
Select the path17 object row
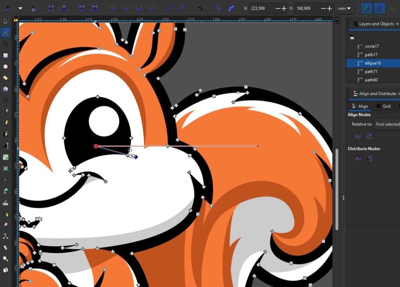point(373,55)
